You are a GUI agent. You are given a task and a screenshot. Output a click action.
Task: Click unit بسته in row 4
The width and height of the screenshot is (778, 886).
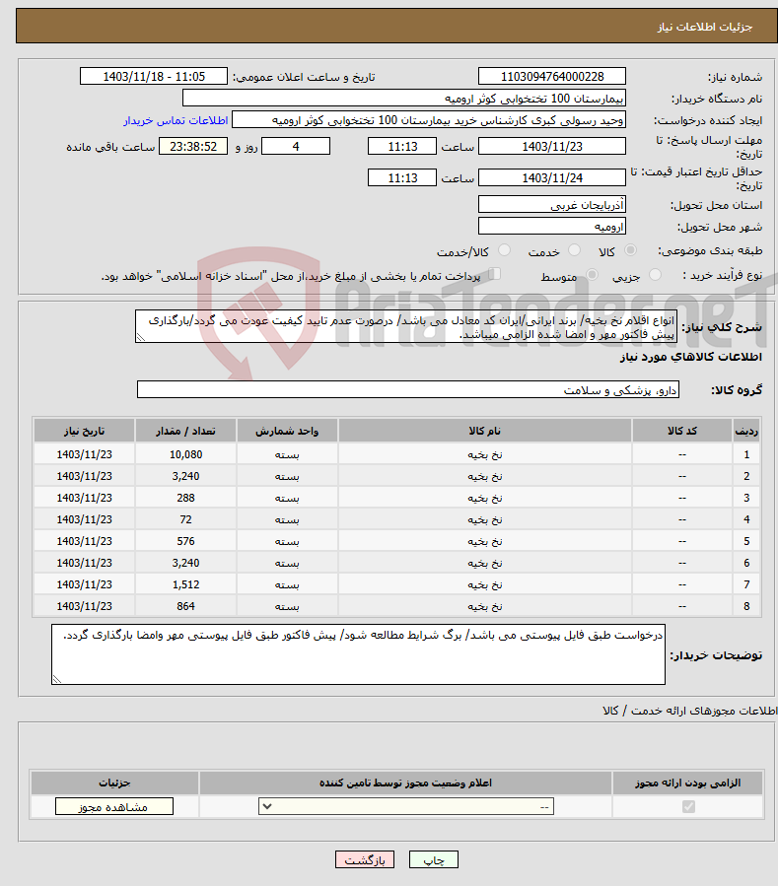287,519
